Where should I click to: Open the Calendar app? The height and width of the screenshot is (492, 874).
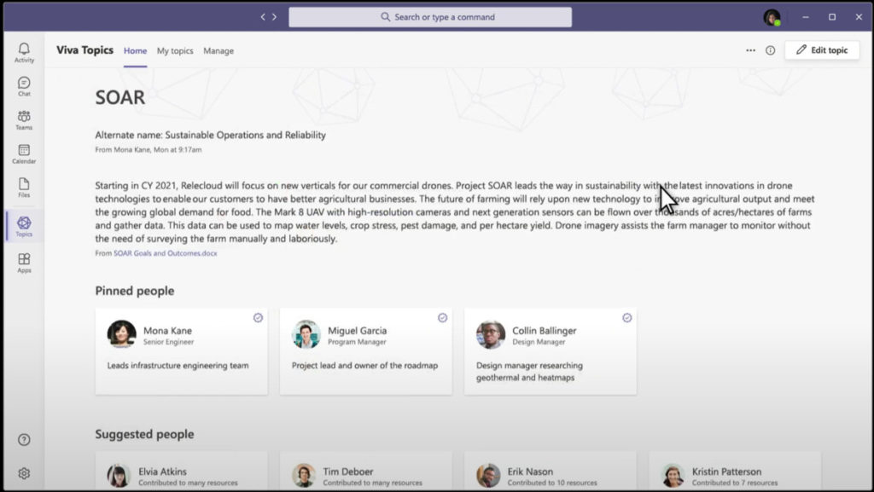point(24,153)
